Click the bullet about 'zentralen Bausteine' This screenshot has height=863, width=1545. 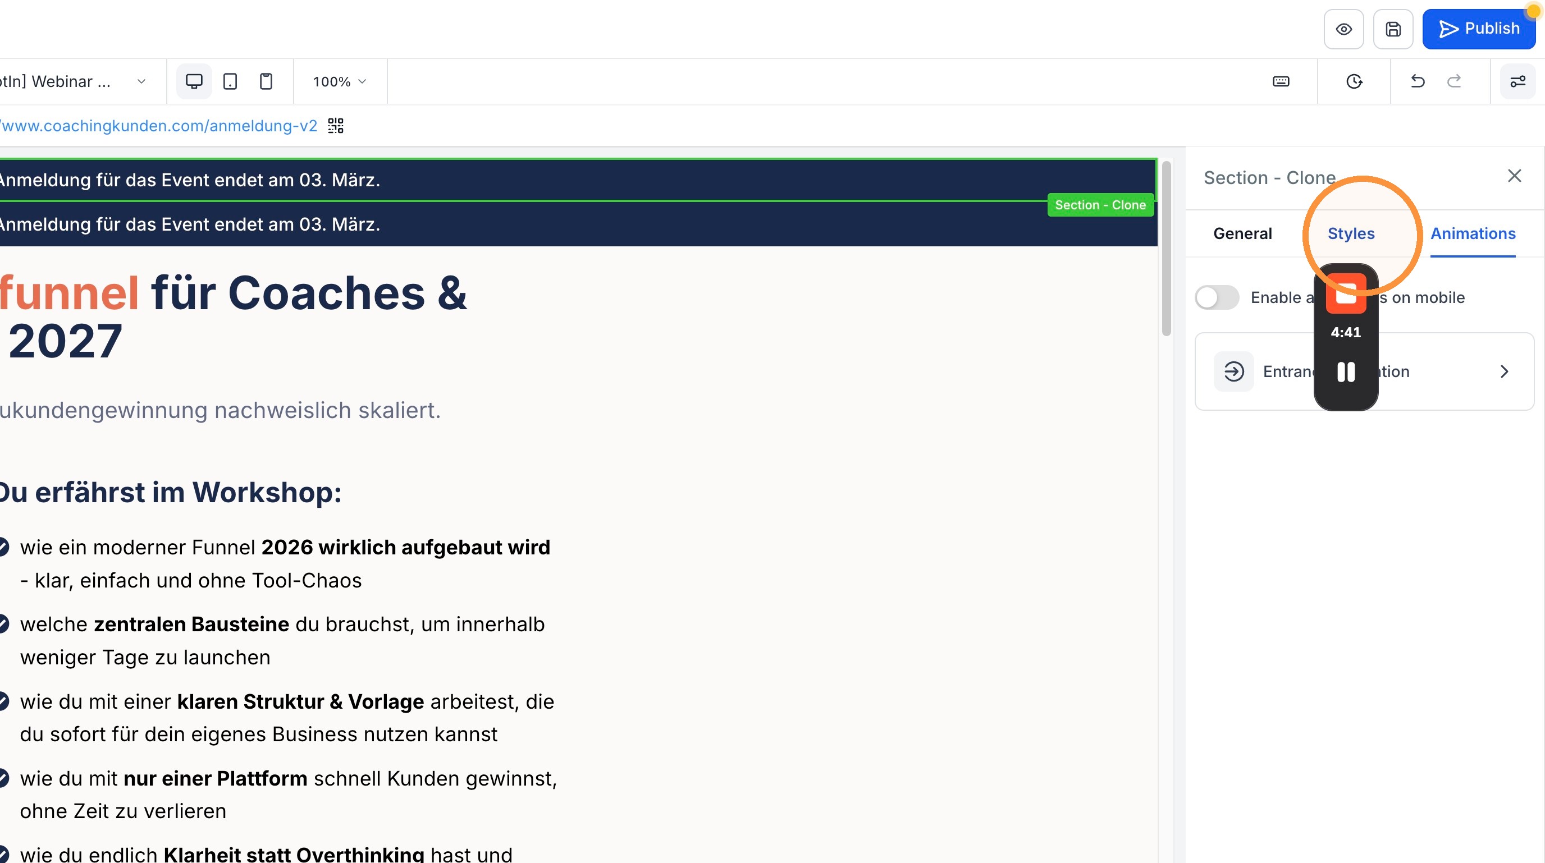pos(282,641)
